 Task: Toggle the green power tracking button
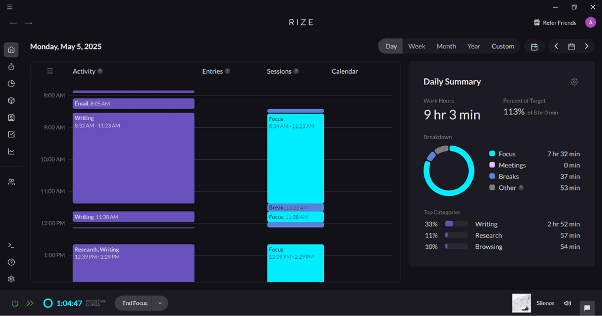point(15,304)
